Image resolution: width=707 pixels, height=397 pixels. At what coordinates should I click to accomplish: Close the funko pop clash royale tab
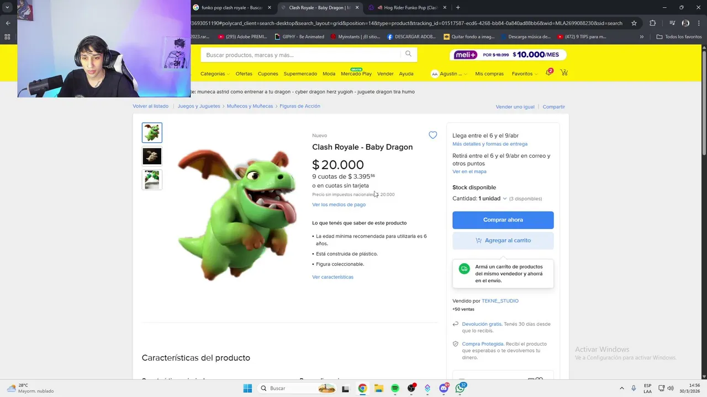tap(270, 8)
